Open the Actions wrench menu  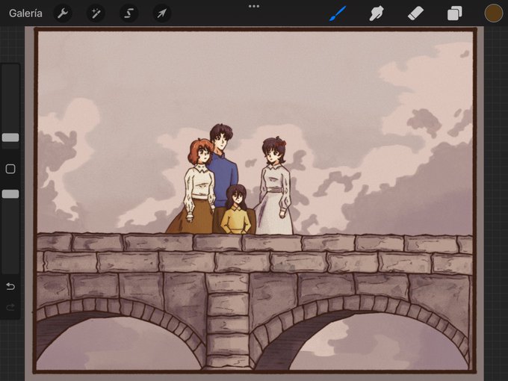[62, 13]
